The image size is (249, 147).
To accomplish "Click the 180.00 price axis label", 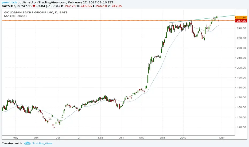I will pos(241,87).
